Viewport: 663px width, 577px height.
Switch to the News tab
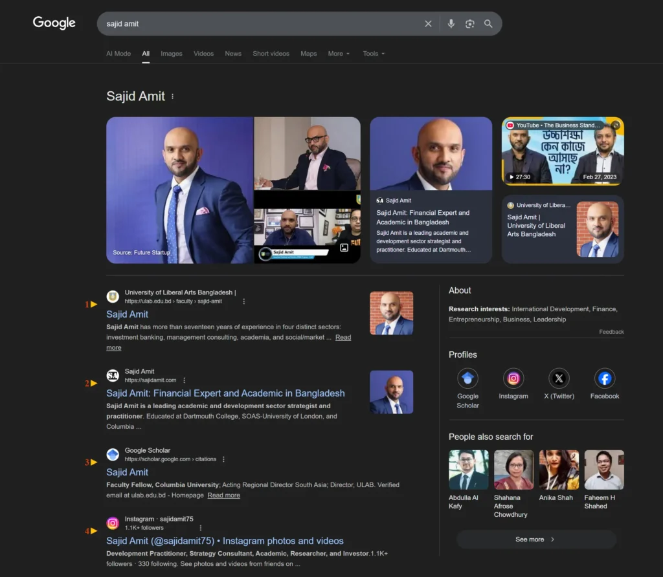233,54
